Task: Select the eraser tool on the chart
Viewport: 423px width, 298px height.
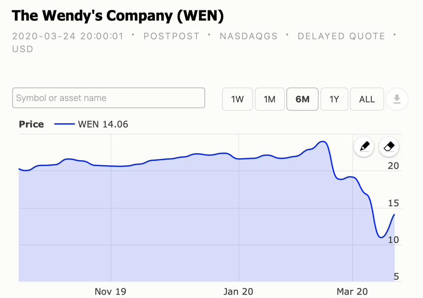Action: [x=389, y=146]
